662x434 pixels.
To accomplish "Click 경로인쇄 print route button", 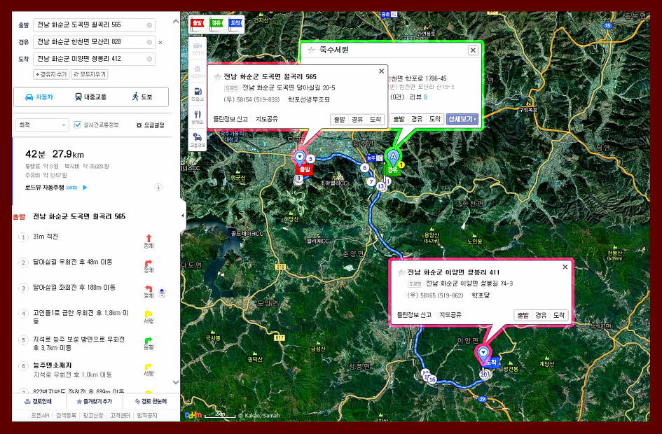I will 38,402.
